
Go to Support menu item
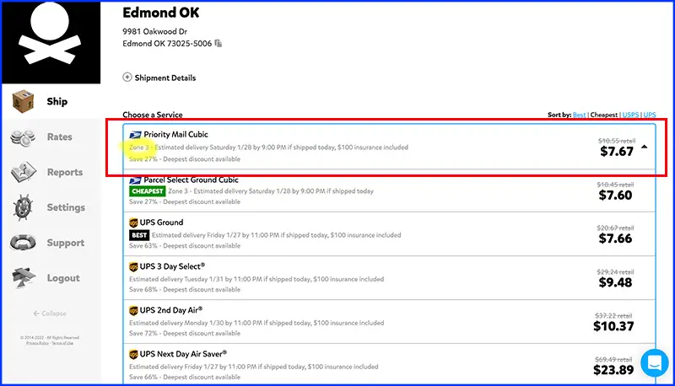(66, 243)
